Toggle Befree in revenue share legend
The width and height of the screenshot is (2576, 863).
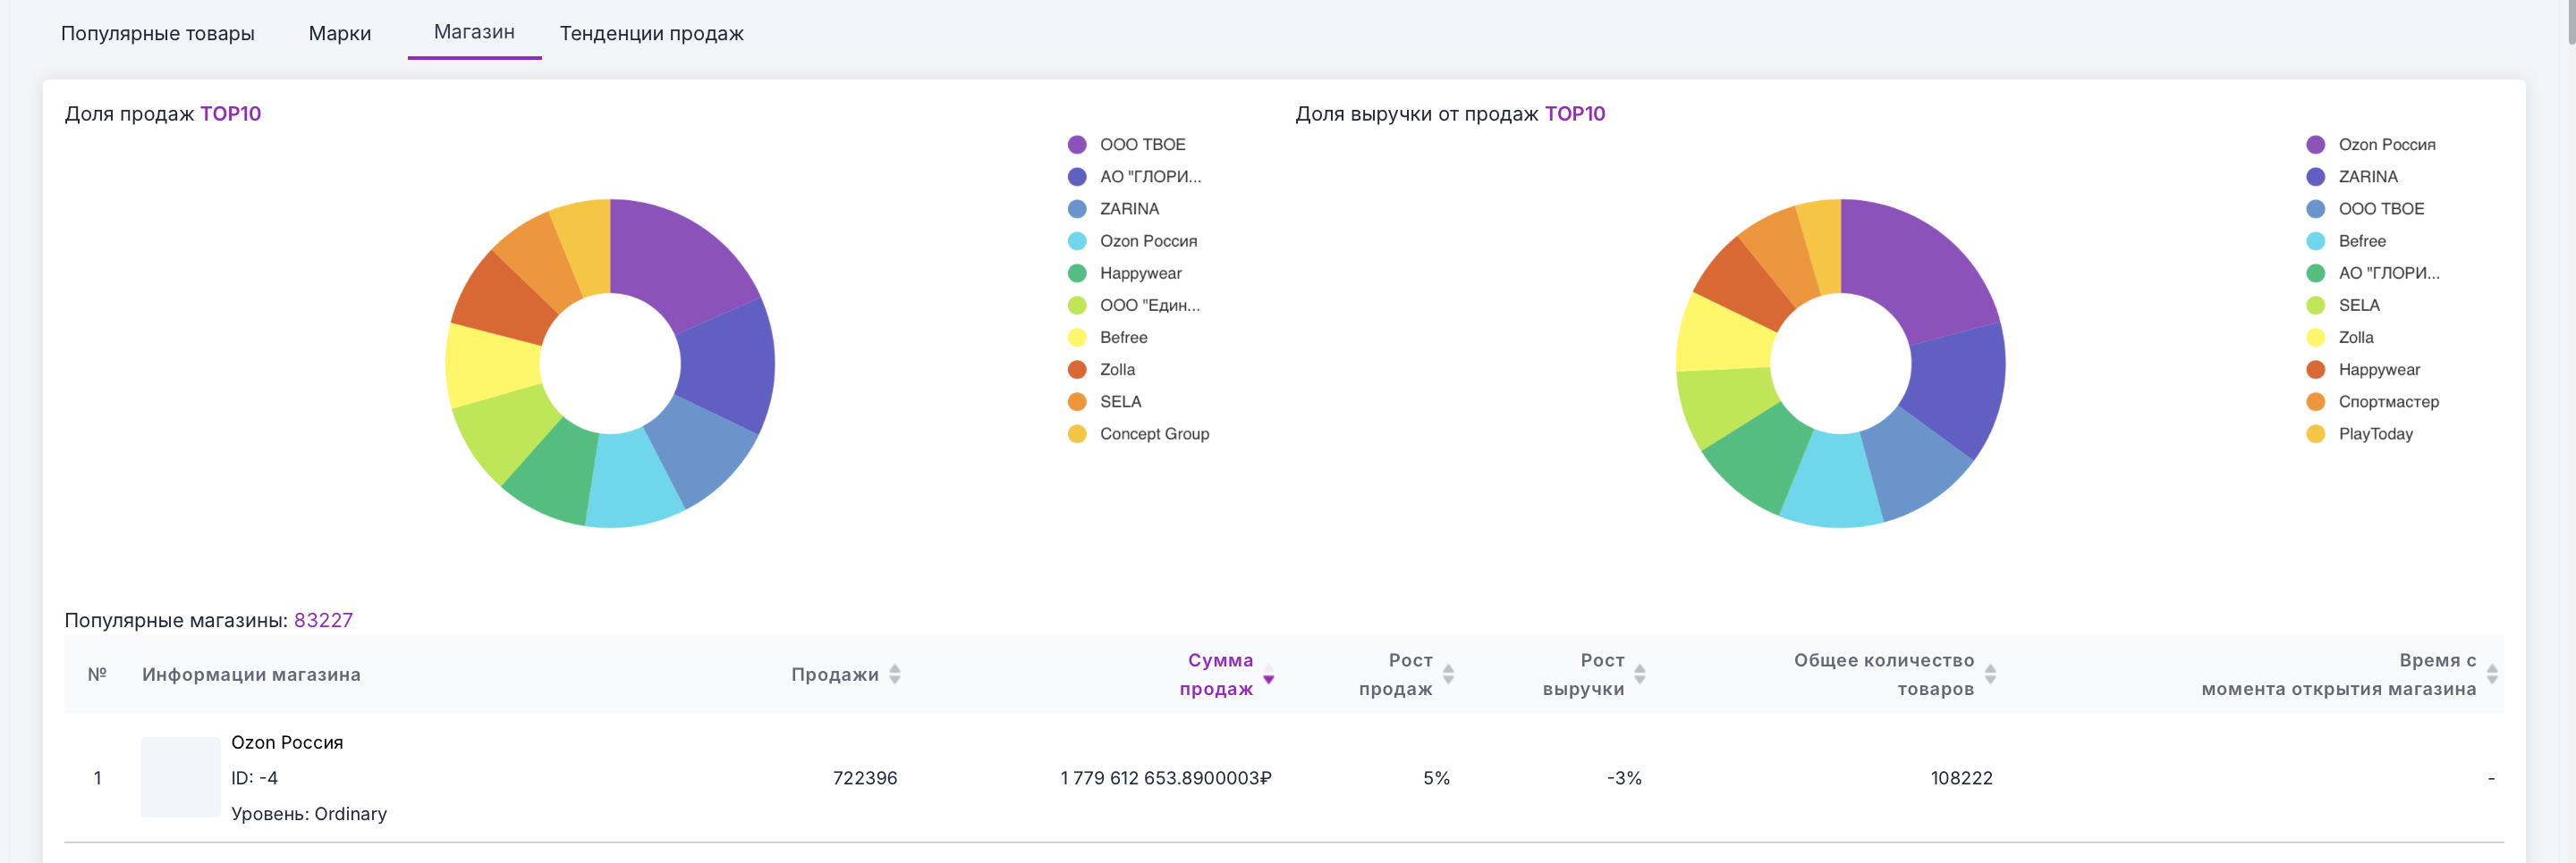pyautogui.click(x=2346, y=240)
